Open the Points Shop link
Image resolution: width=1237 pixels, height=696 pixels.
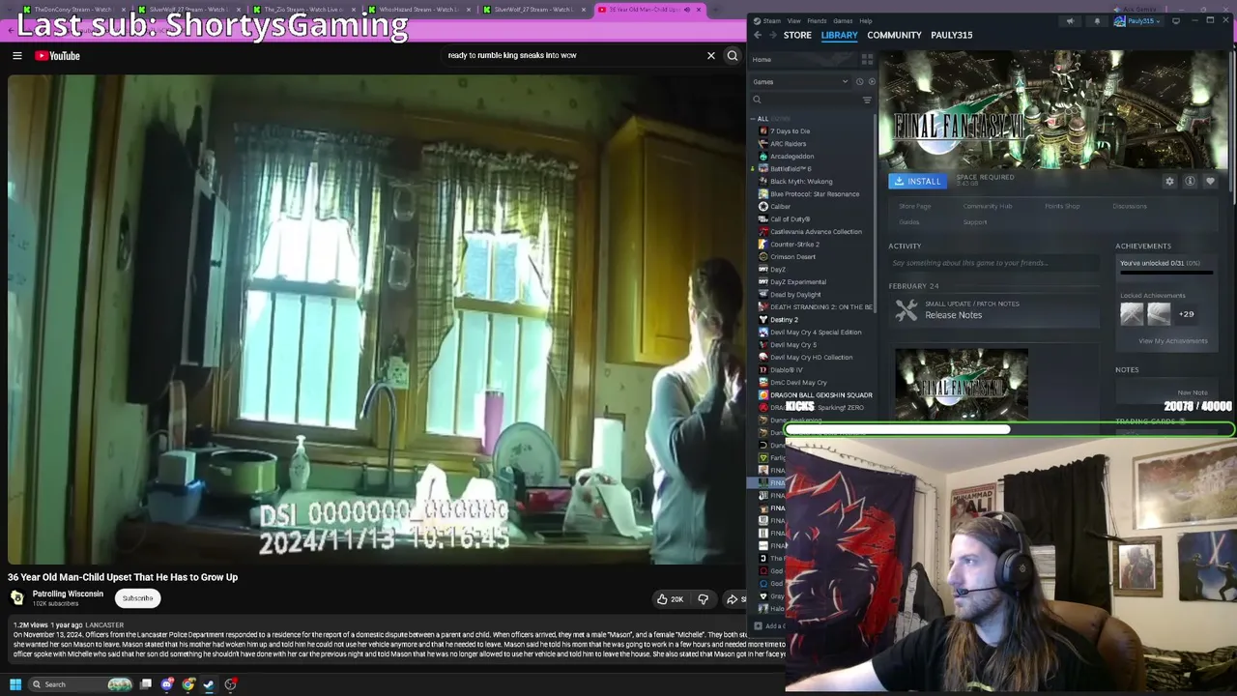click(x=1062, y=206)
